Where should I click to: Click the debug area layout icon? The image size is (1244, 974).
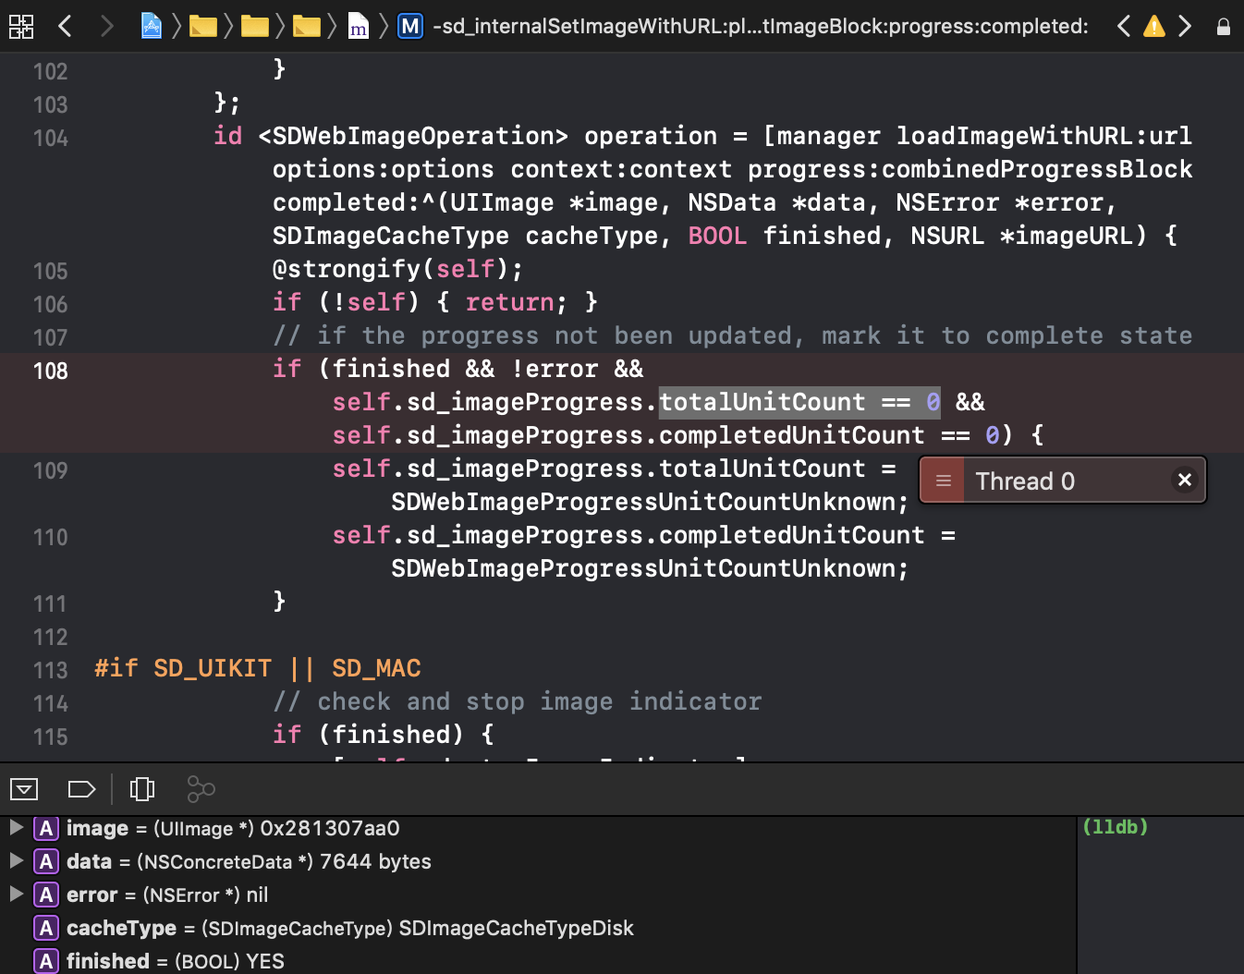tap(141, 789)
